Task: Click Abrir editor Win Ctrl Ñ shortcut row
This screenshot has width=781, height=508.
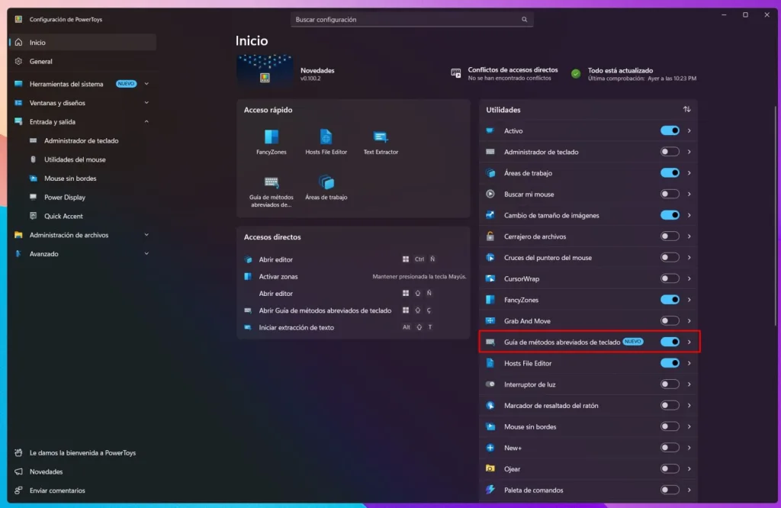Action: (x=353, y=259)
